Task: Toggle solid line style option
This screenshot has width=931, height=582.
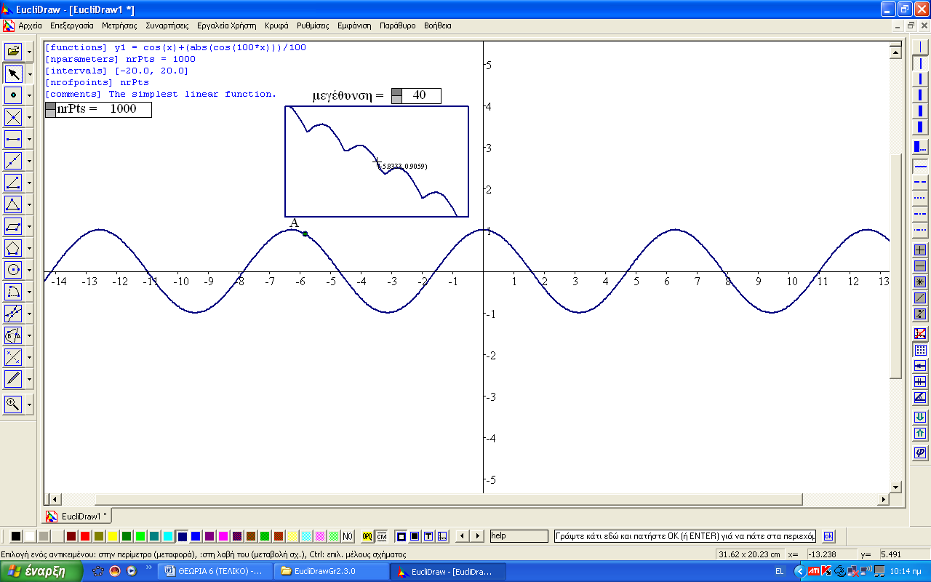Action: 920,166
